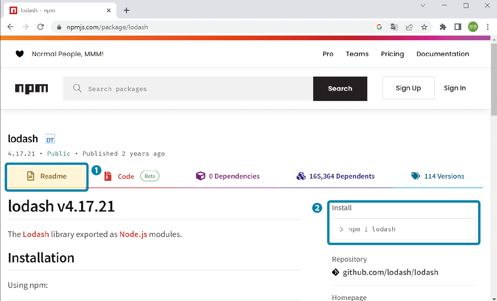This screenshot has height=301, width=497.
Task: Click the Sign Up button
Action: click(x=409, y=88)
